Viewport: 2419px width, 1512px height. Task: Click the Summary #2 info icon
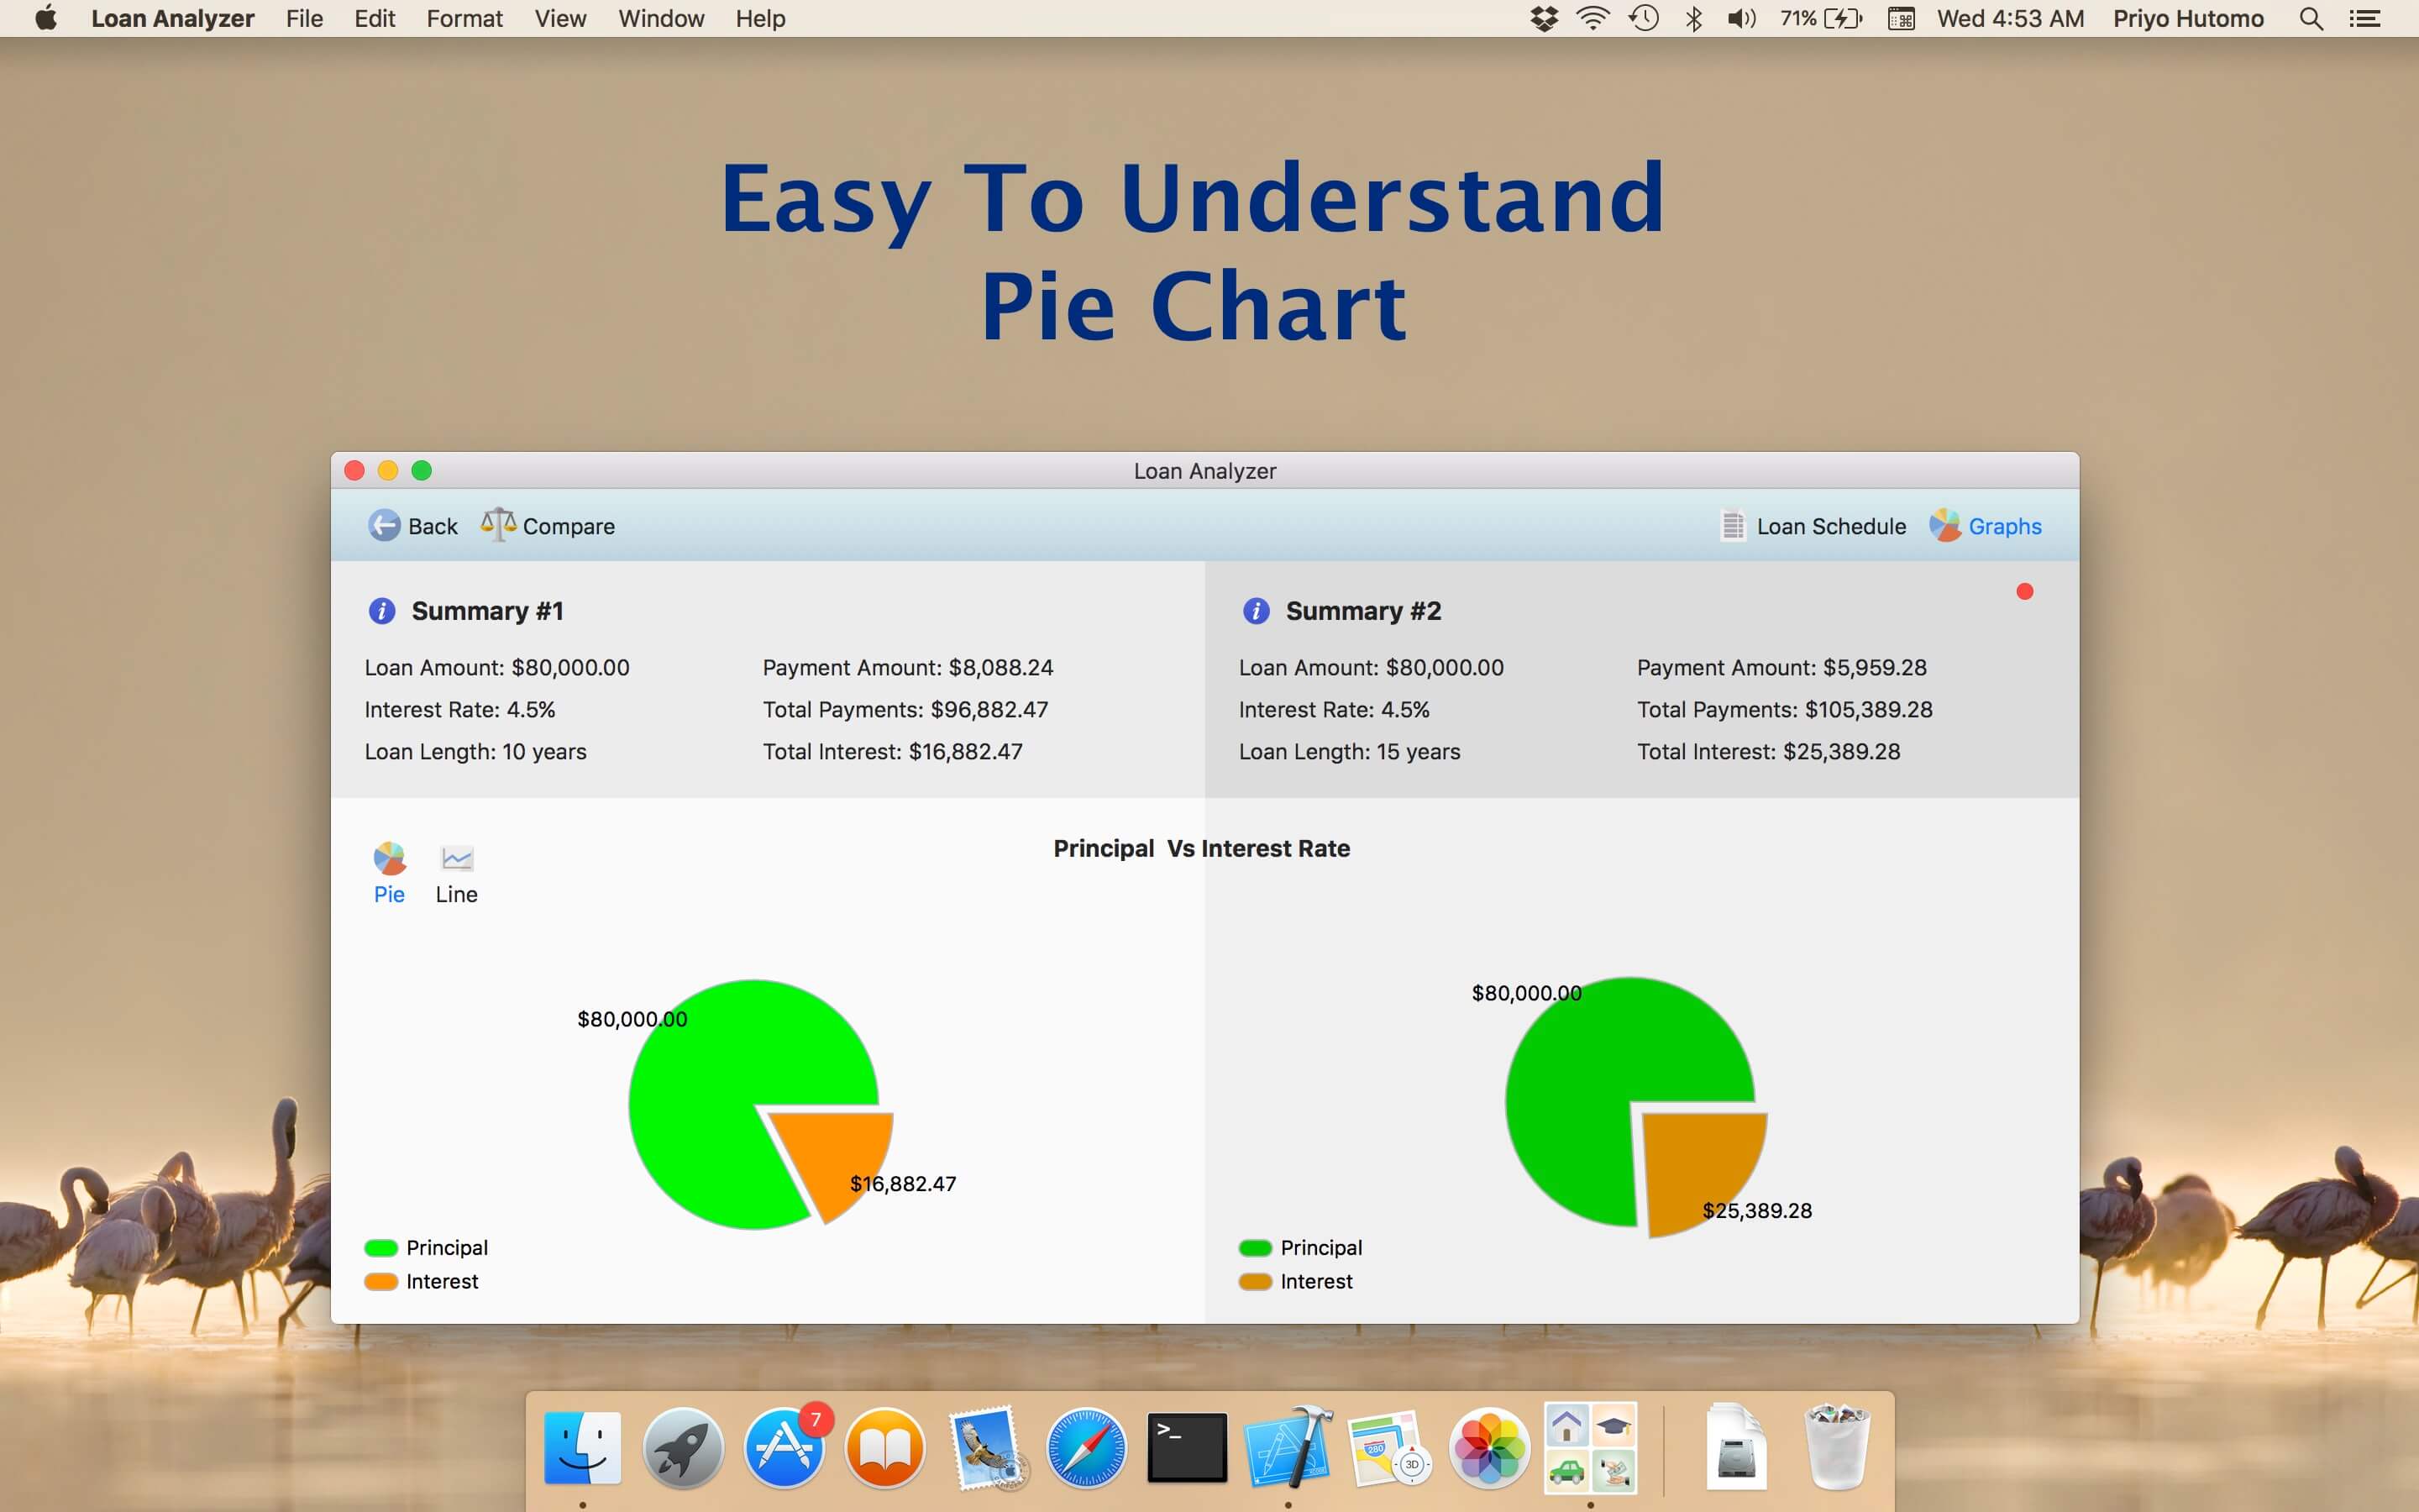click(x=1256, y=611)
